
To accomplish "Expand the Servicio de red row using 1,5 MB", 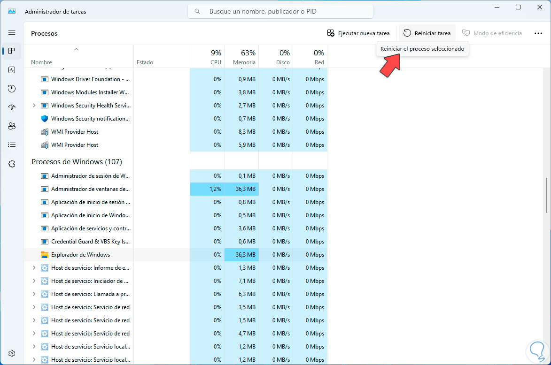I will 34,320.
